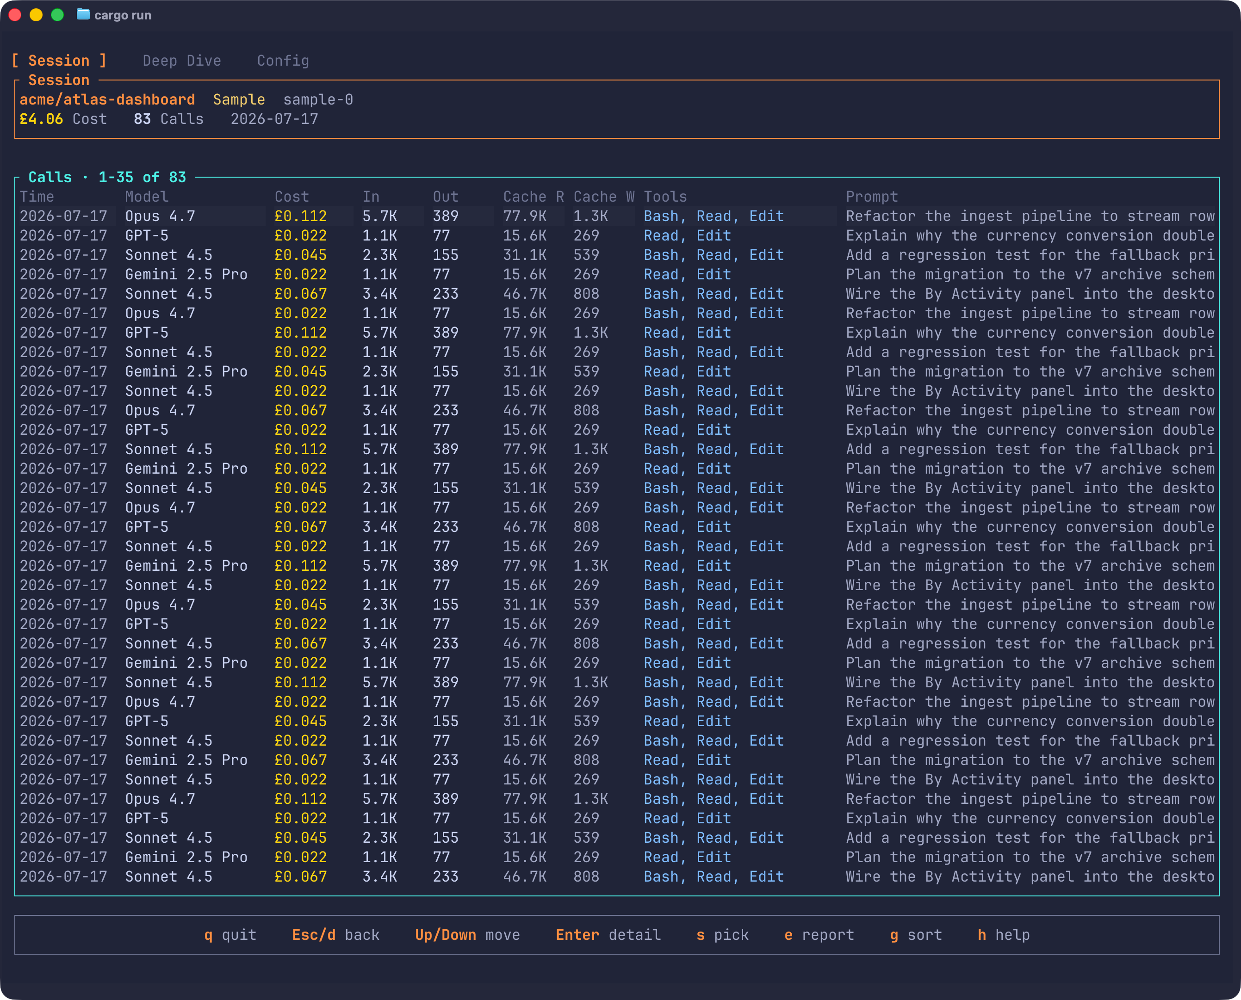Click the In column header
1241x1000 pixels.
coord(371,197)
